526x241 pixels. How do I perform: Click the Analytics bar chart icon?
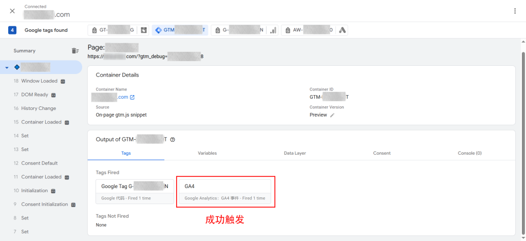[273, 30]
